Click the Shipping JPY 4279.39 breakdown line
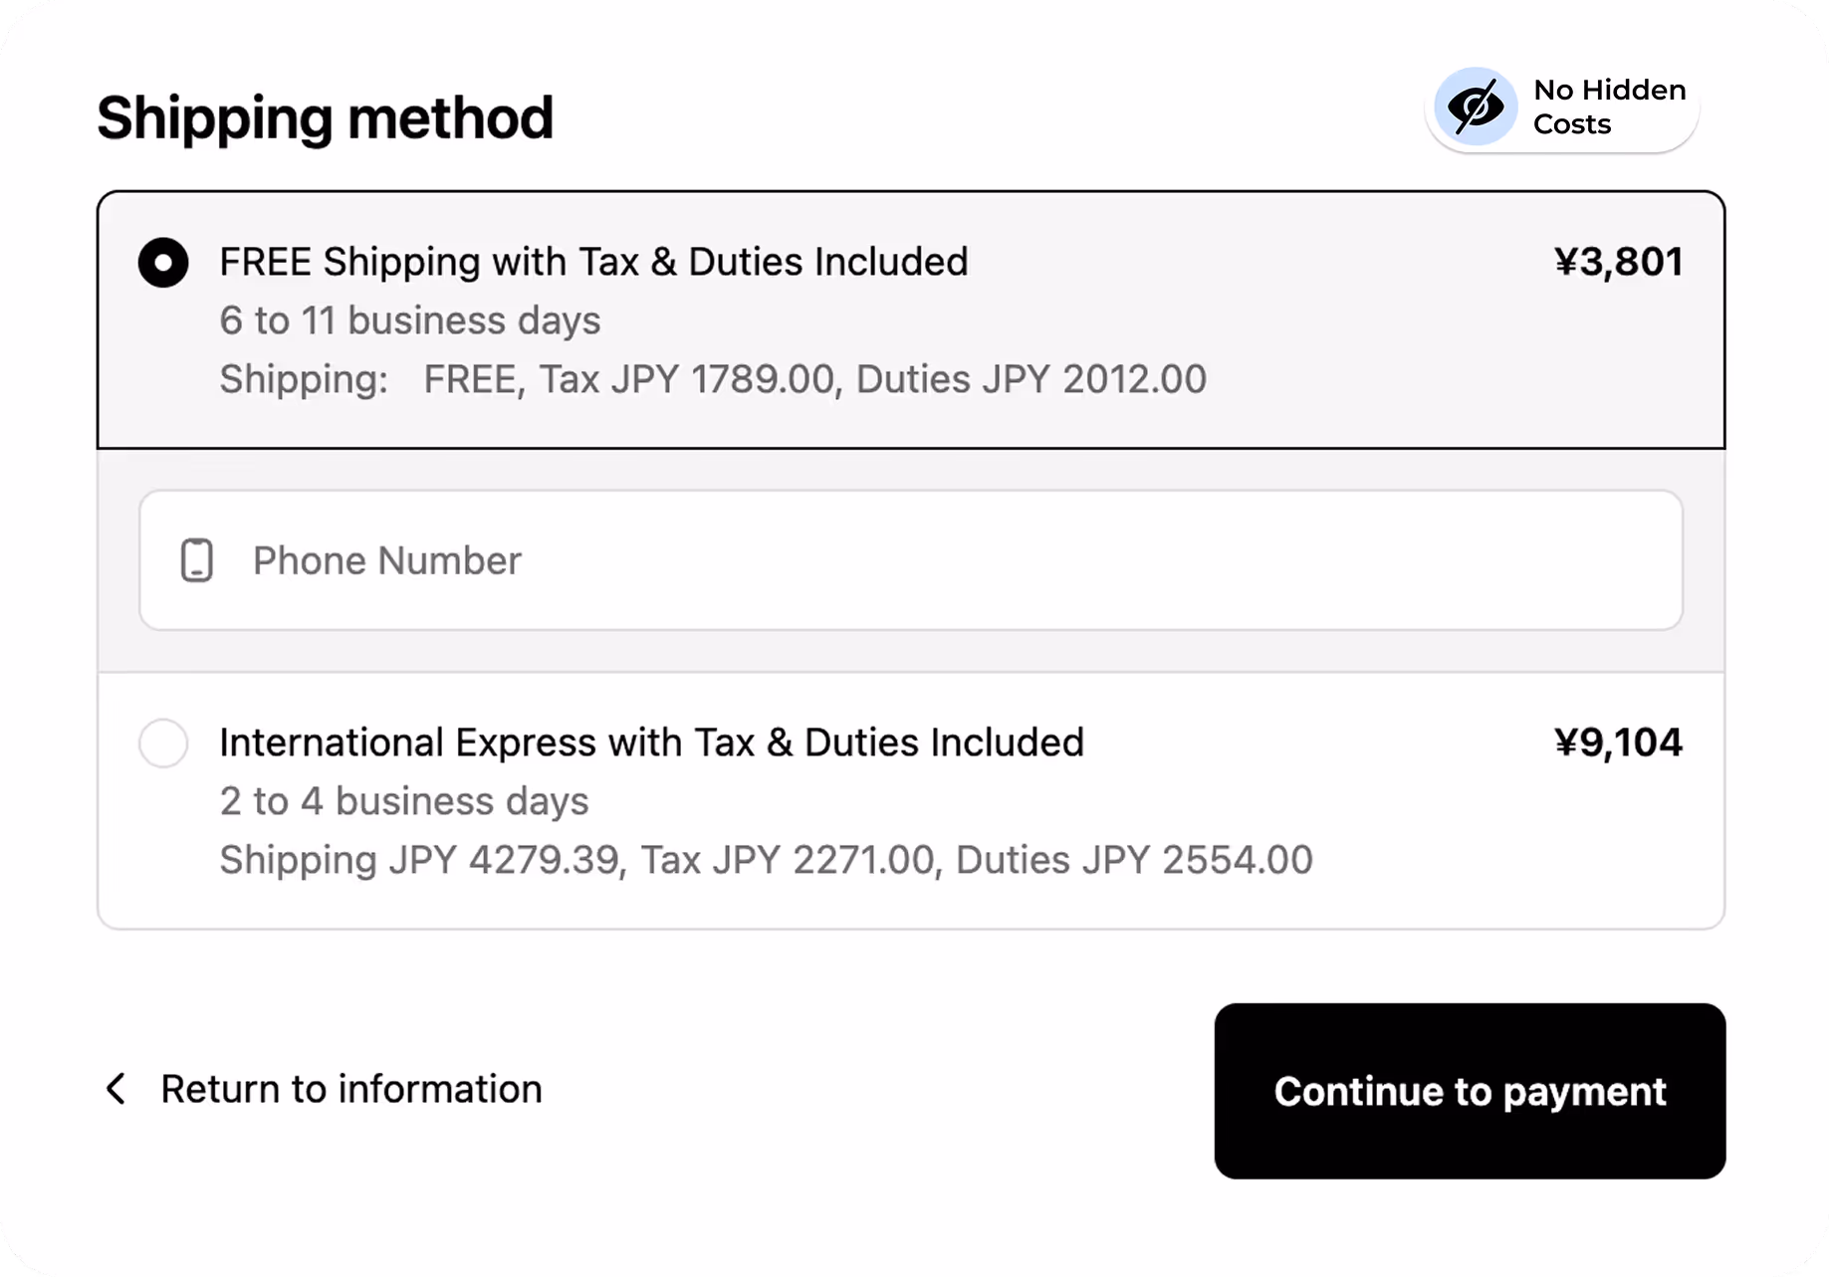The image size is (1829, 1277). coord(766,860)
